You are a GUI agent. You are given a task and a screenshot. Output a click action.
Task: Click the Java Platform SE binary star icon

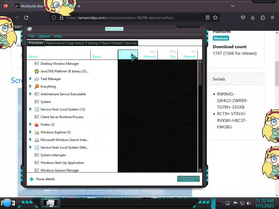click(x=37, y=71)
